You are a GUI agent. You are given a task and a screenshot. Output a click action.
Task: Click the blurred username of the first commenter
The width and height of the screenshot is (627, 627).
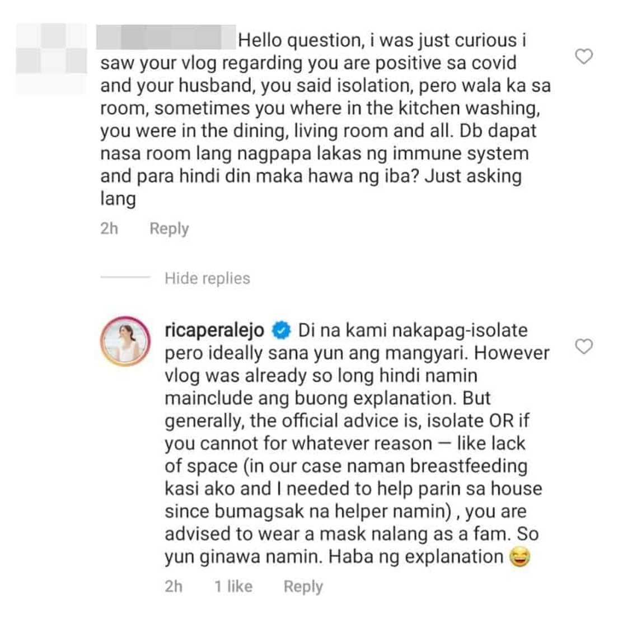[158, 38]
